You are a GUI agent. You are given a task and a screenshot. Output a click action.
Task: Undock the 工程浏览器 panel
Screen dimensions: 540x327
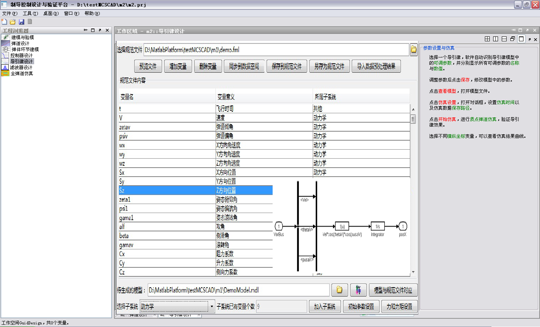click(x=100, y=30)
